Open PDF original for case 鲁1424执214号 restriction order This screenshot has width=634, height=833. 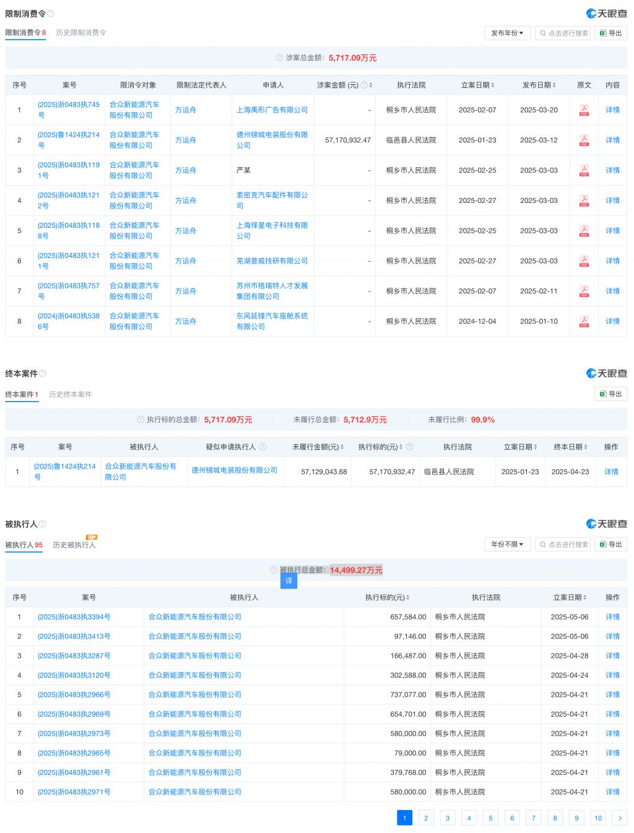point(584,140)
